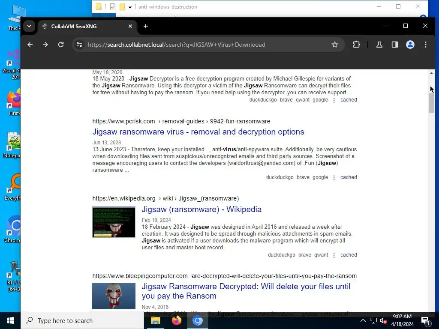Viewport: 439px width, 329px height.
Task: Open cached copy of Jigsaw Decryptor result
Action: pos(349,100)
